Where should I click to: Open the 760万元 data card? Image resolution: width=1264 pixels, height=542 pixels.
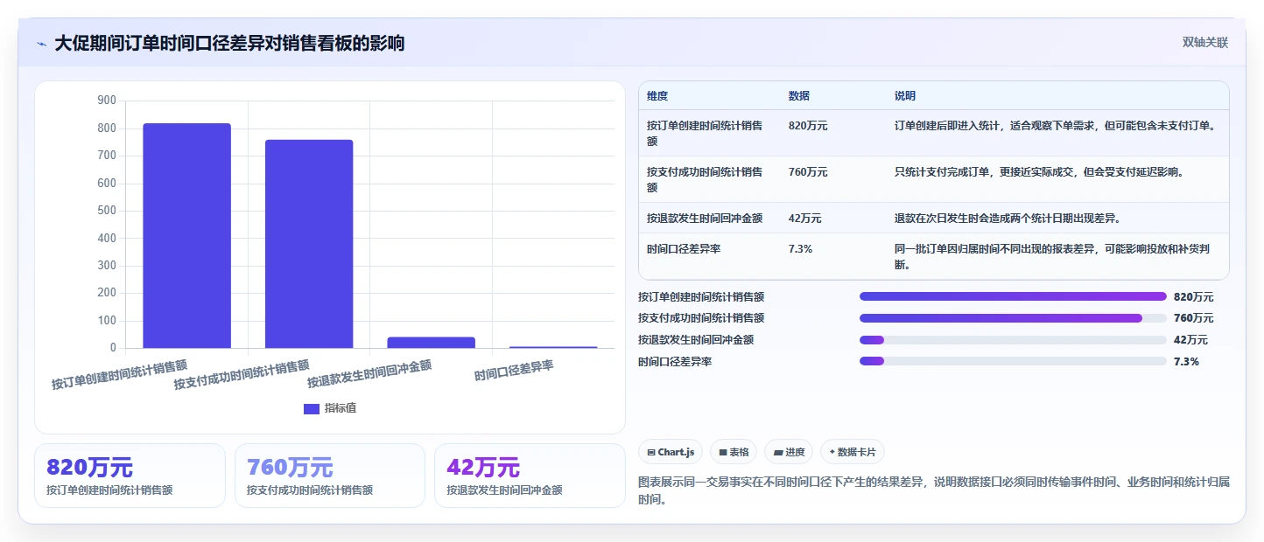click(330, 476)
